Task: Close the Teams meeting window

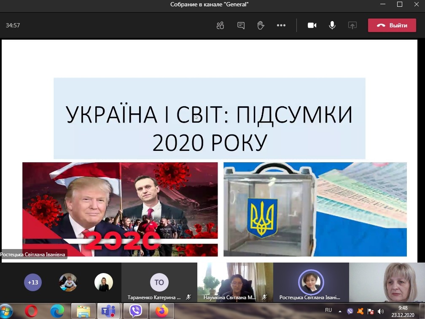Action: 416,4
